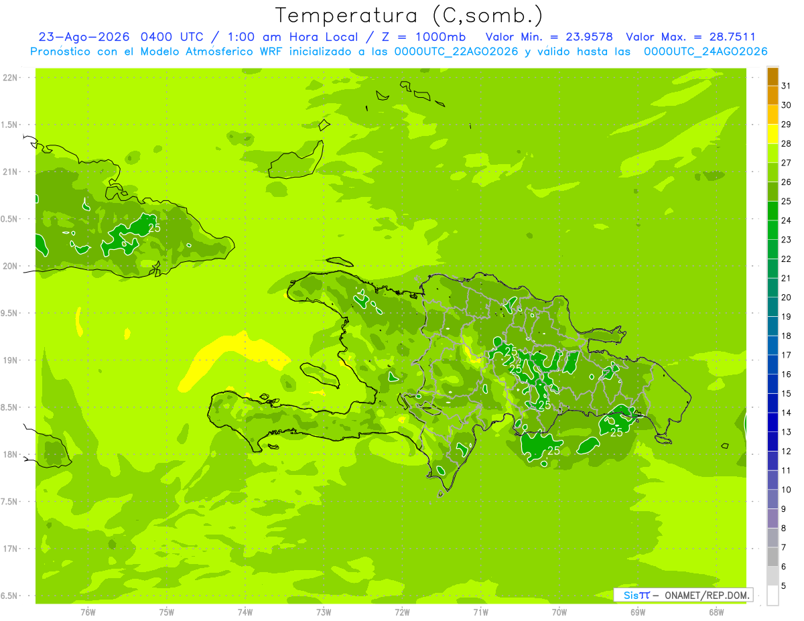
Task: Pick the swatch between 22 and 23
Action: coord(773,249)
